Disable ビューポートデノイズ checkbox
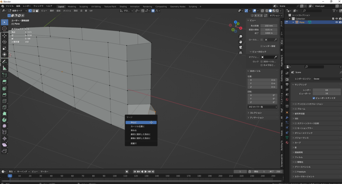Viewport: 342px width, 184px height. tap(314, 98)
